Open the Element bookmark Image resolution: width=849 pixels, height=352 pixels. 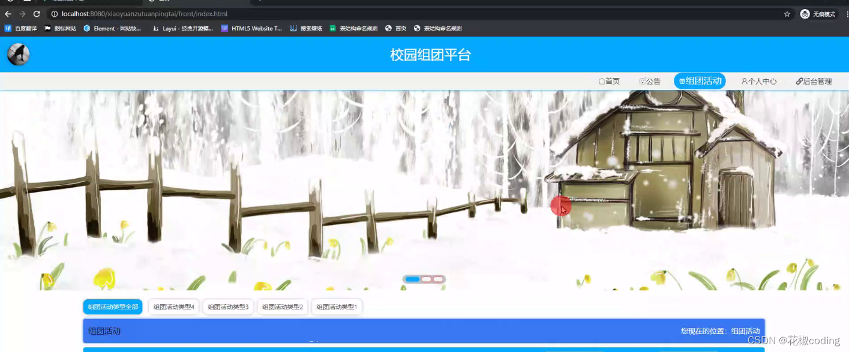[x=113, y=28]
